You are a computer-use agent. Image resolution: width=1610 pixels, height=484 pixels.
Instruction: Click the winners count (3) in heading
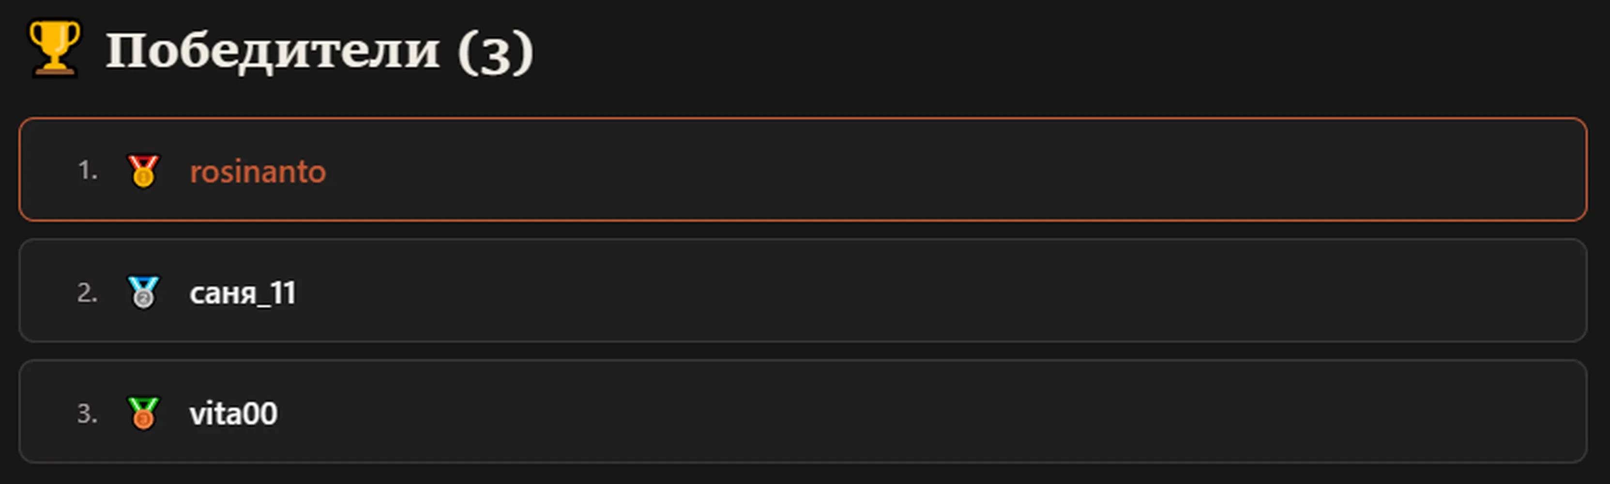pos(496,53)
